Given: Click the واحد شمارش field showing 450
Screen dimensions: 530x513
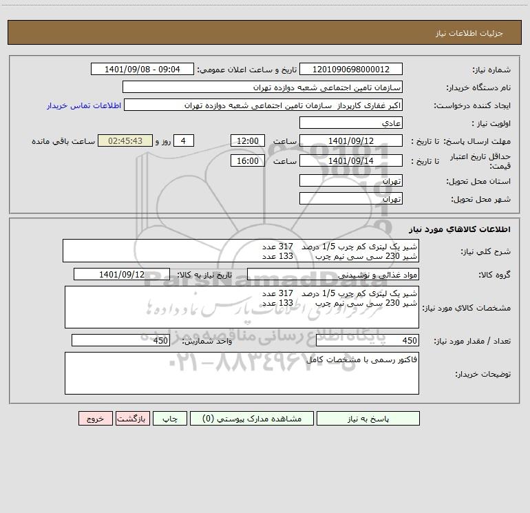Looking at the screenshot, I should pos(120,340).
